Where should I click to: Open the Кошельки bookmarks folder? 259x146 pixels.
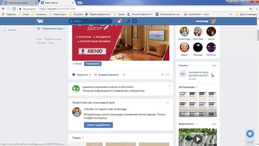(x=39, y=15)
